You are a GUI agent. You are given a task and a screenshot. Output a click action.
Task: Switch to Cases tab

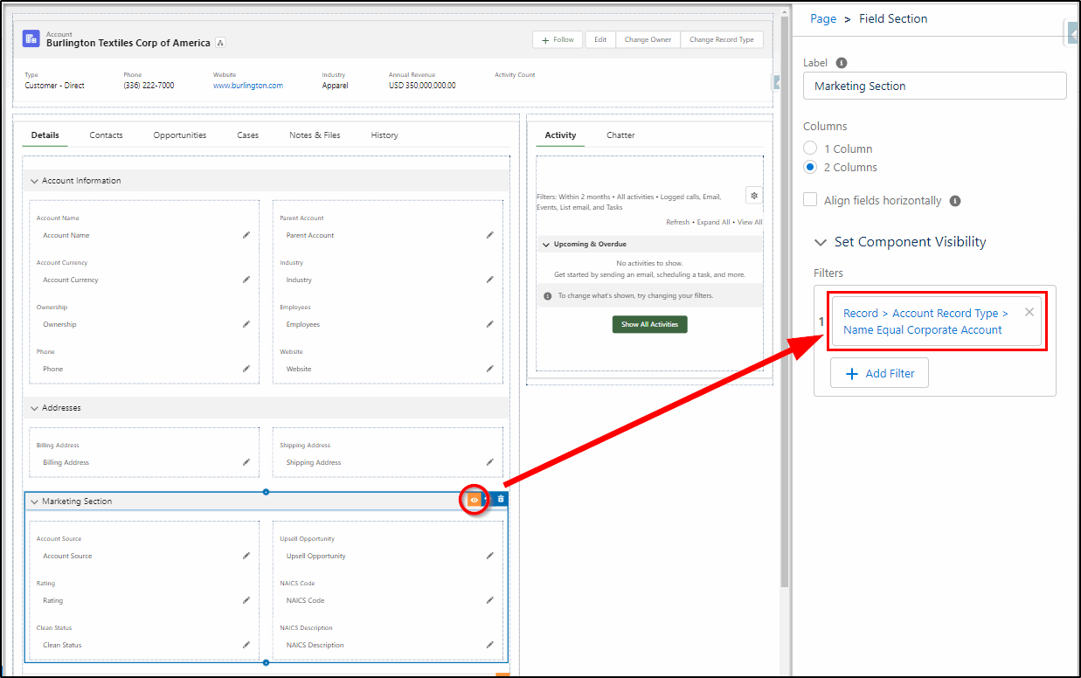pos(248,135)
